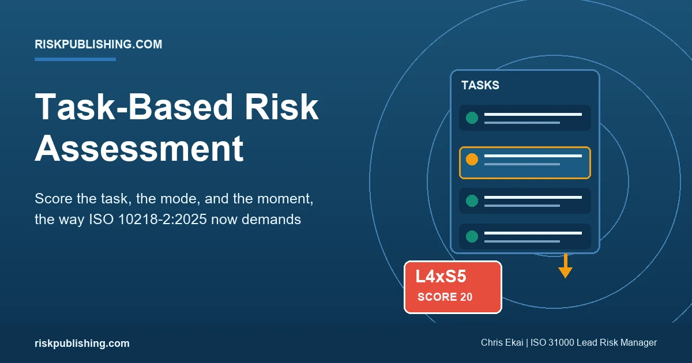This screenshot has height=363, width=692.
Task: Click the L4xS5 label on the red badge
Action: pos(441,277)
